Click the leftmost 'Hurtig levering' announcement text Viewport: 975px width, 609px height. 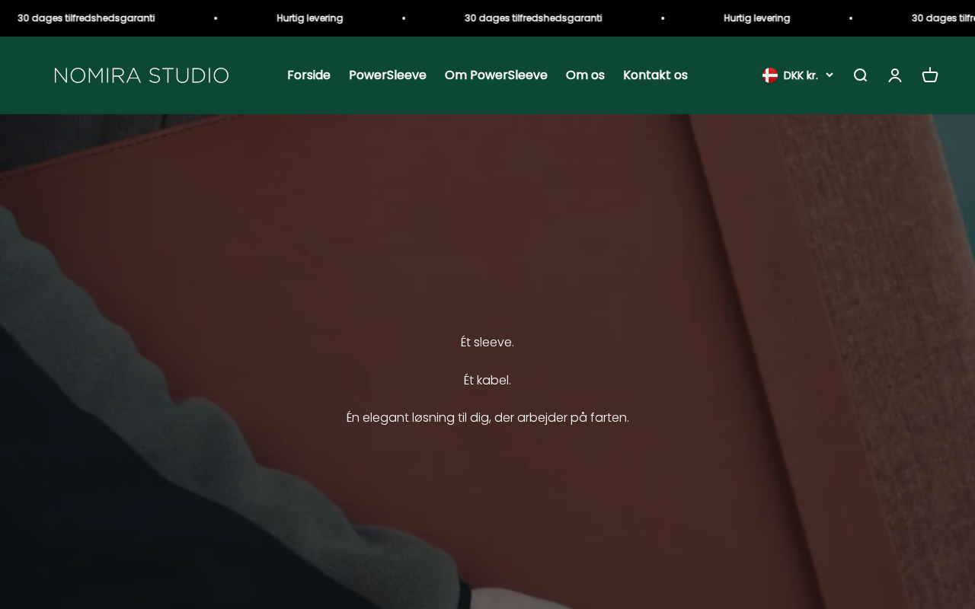coord(310,18)
